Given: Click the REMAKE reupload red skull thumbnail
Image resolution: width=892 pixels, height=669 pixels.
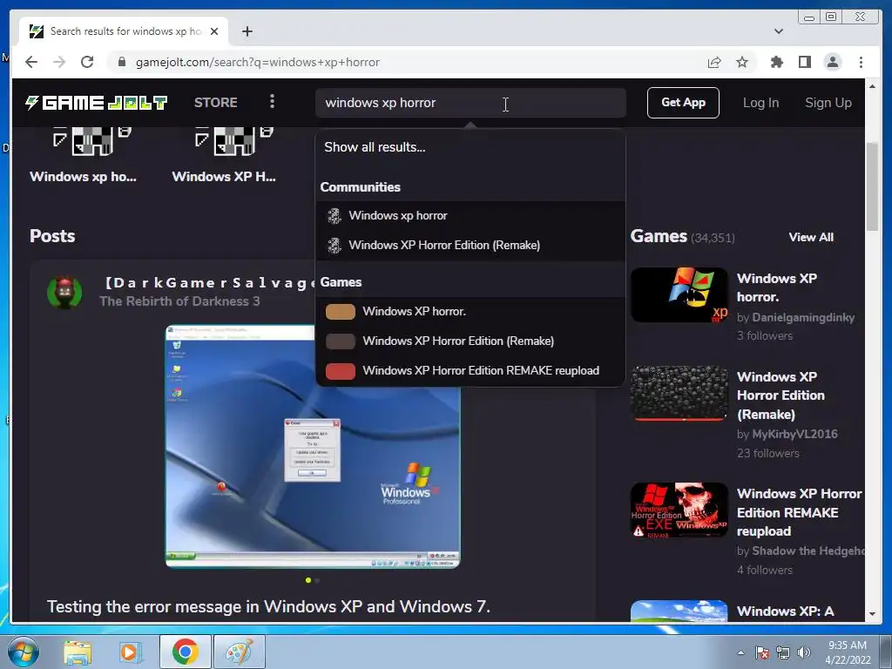Looking at the screenshot, I should [679, 510].
